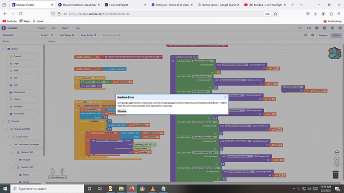This screenshot has width=344, height=193.
Task: Select the Text blocks drawer
Action: pyautogui.click(x=23, y=78)
